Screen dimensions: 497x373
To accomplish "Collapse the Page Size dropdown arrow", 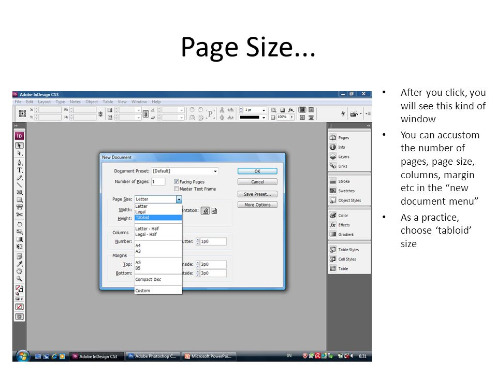I will coord(179,199).
